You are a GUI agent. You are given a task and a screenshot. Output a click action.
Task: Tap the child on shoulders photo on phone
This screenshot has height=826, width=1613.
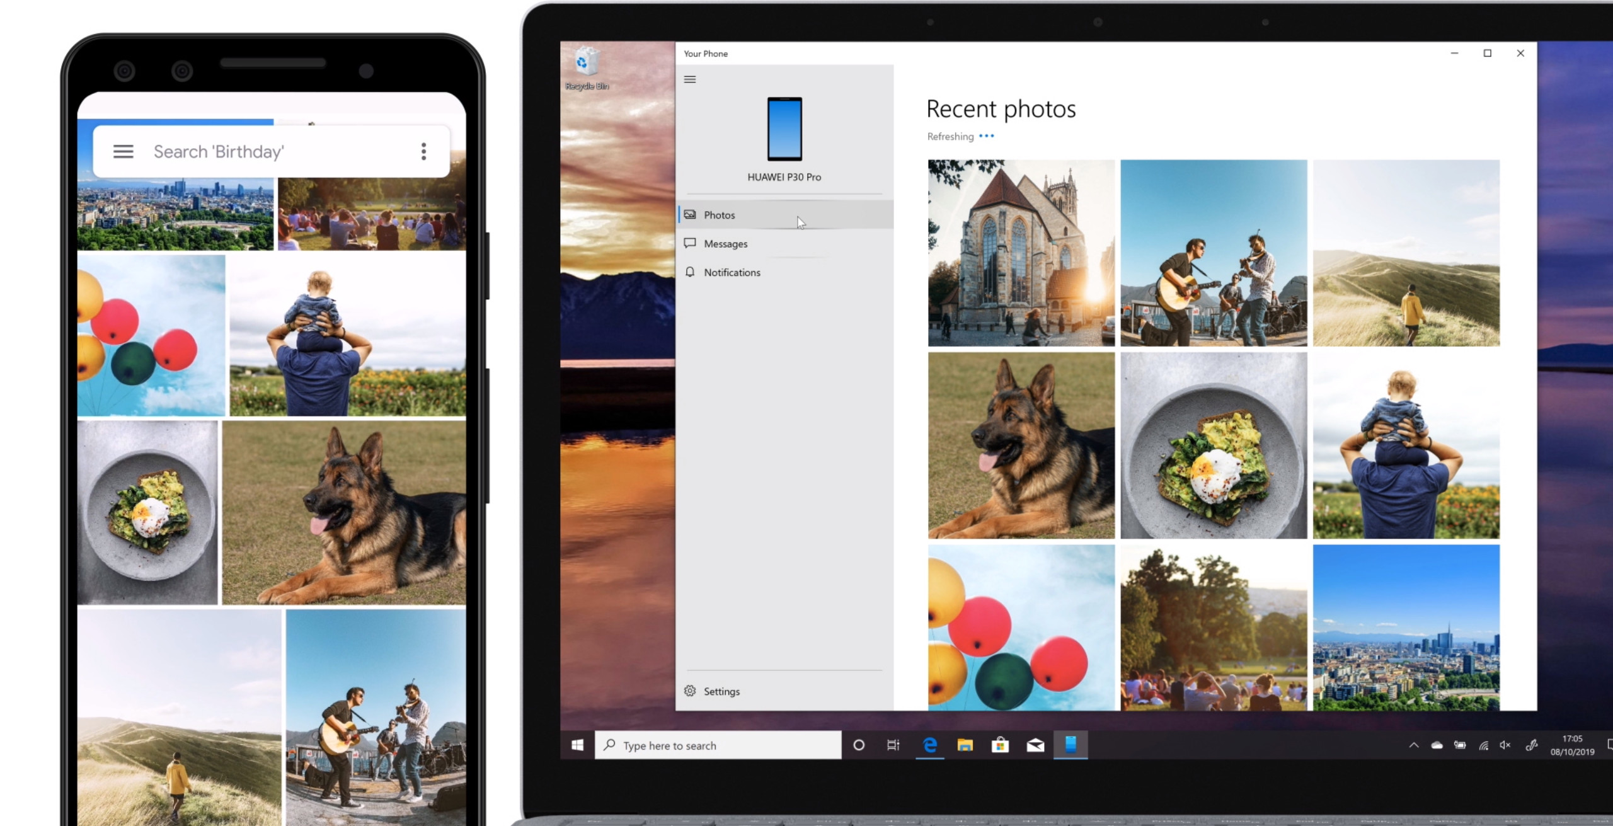click(x=348, y=335)
